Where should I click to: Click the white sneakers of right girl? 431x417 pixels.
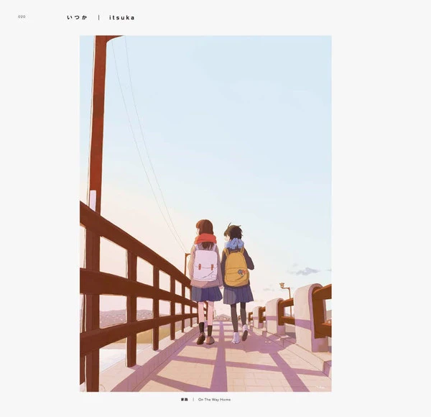coord(240,334)
